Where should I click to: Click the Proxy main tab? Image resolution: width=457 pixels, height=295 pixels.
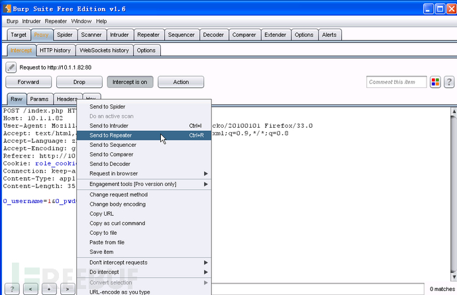point(41,35)
